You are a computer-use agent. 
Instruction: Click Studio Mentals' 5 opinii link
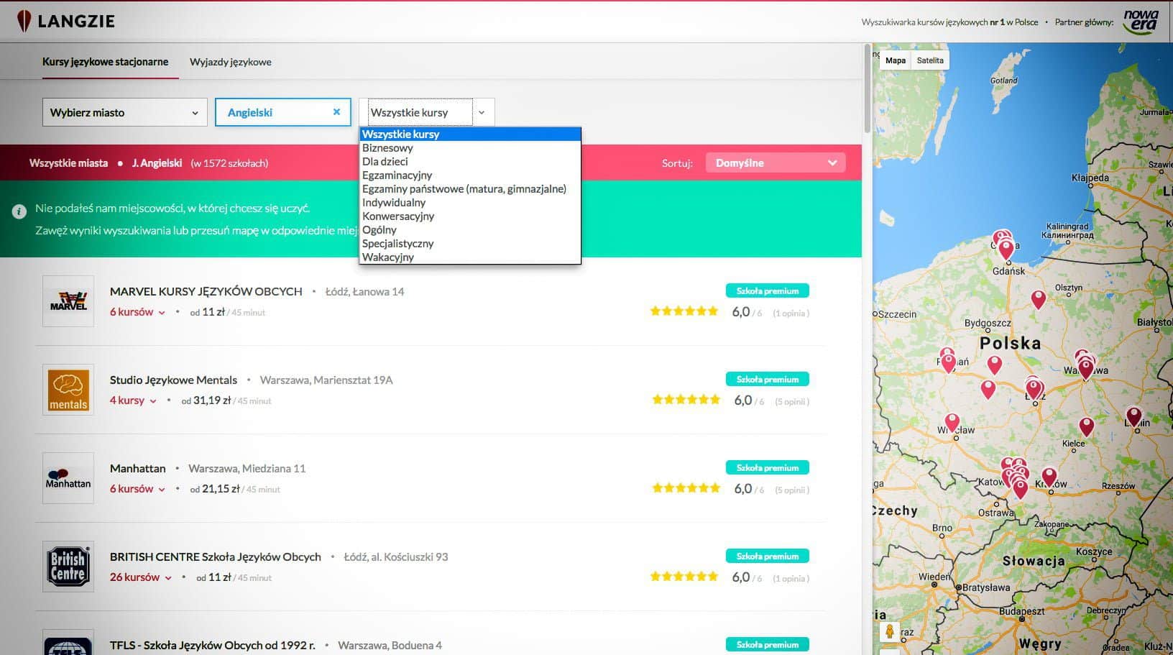[x=792, y=402]
